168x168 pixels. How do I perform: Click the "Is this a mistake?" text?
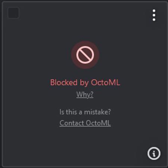(85, 112)
